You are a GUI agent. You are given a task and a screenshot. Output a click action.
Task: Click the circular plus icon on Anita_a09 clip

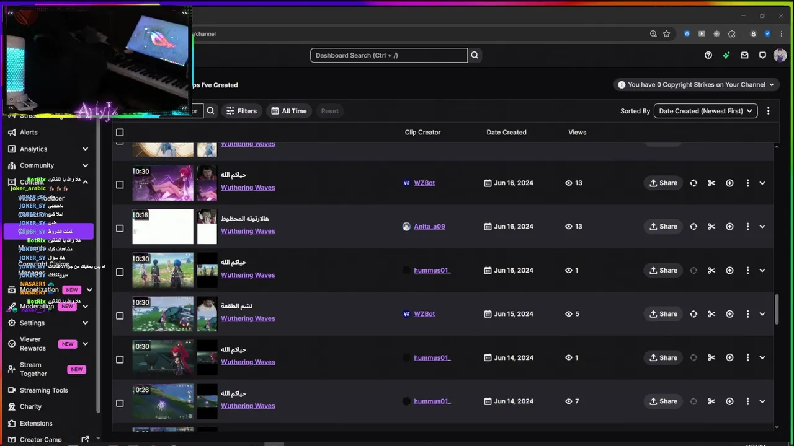pos(729,227)
